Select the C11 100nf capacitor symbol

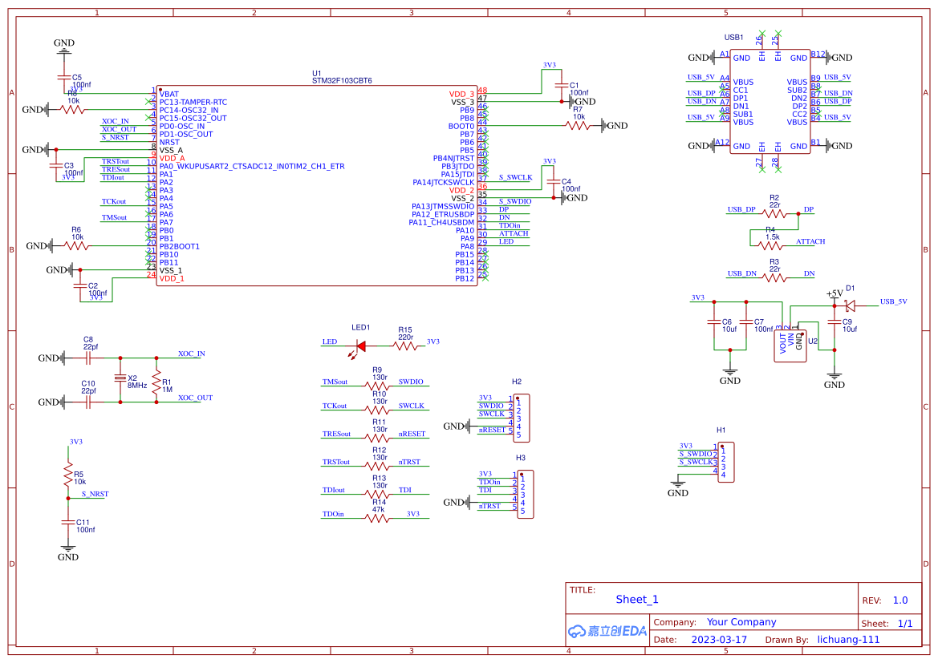click(x=68, y=522)
